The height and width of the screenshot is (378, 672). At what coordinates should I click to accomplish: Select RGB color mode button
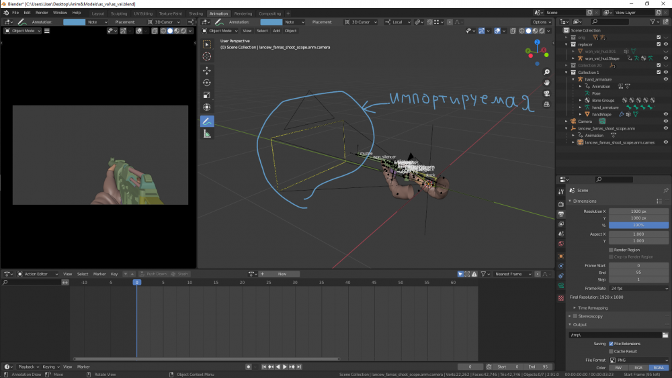pos(638,368)
